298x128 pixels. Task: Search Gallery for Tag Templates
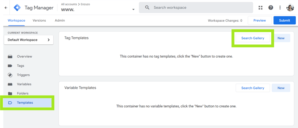click(253, 38)
